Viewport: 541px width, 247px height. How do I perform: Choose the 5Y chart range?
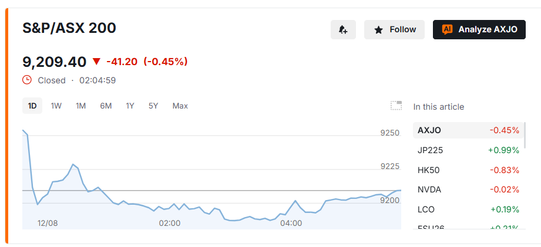point(153,106)
